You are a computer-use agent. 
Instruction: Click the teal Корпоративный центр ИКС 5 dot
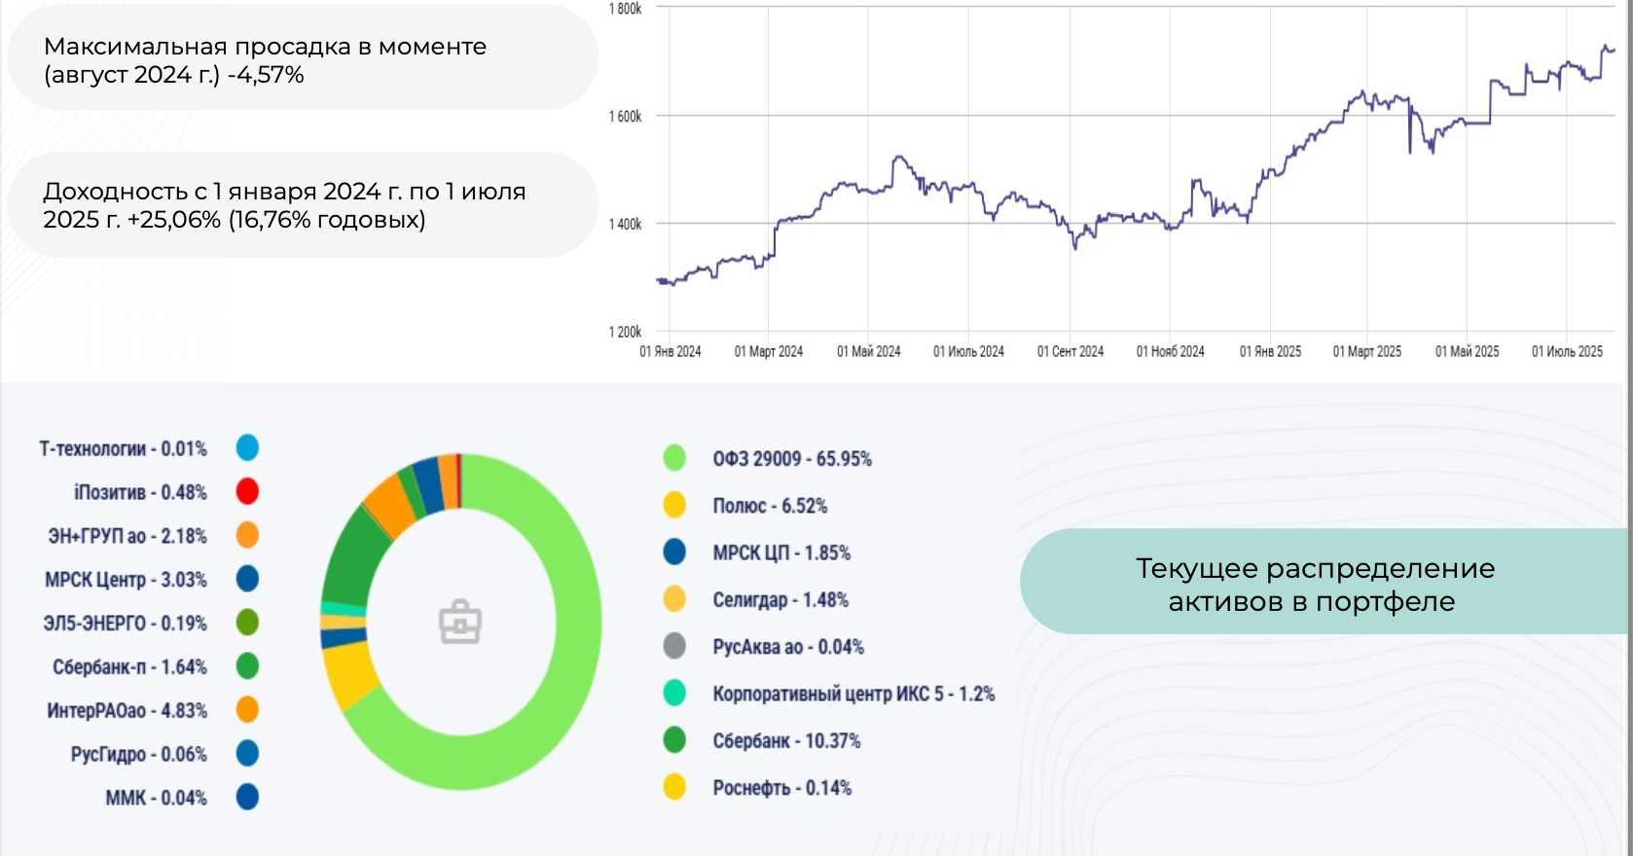[674, 693]
